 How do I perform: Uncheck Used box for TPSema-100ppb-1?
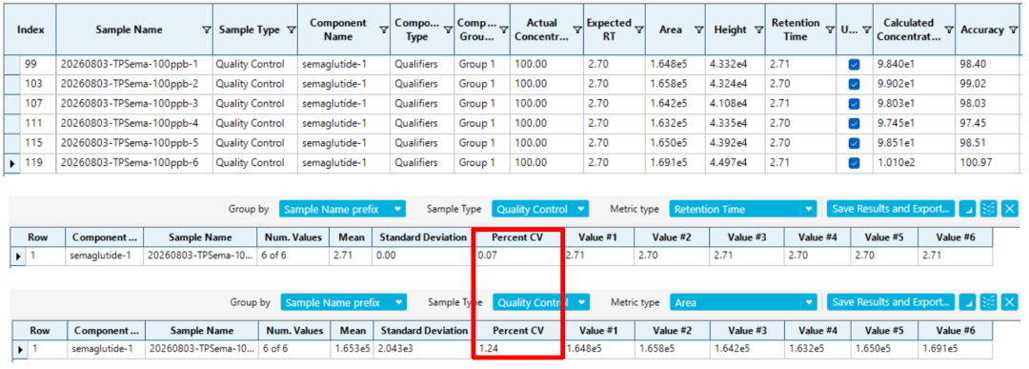point(854,64)
